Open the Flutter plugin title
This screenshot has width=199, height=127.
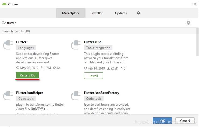pyautogui.click(x=21, y=42)
